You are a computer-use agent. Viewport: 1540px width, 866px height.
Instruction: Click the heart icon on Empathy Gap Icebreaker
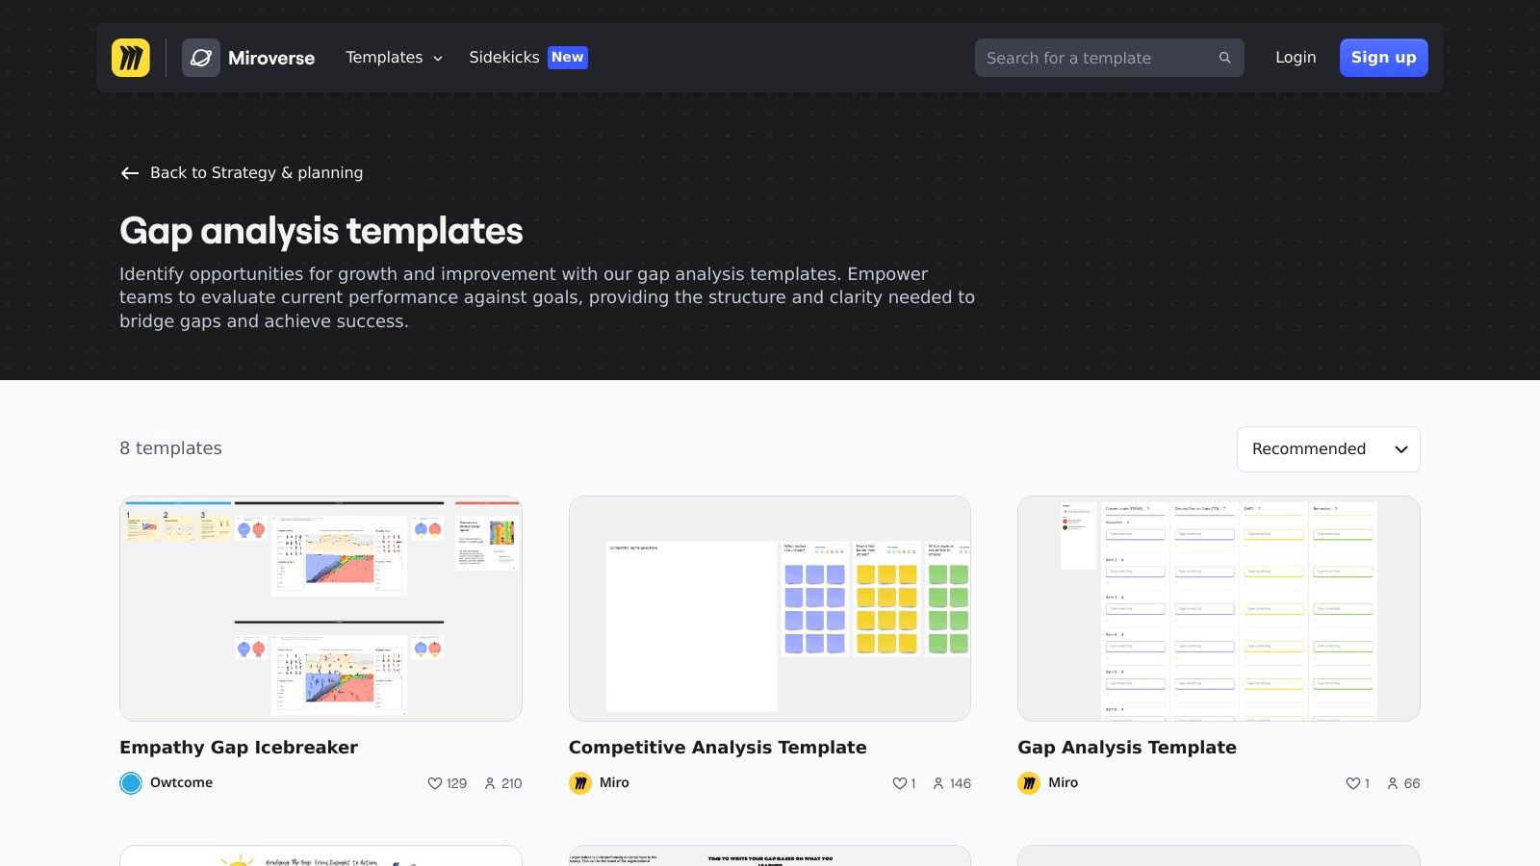tap(436, 783)
